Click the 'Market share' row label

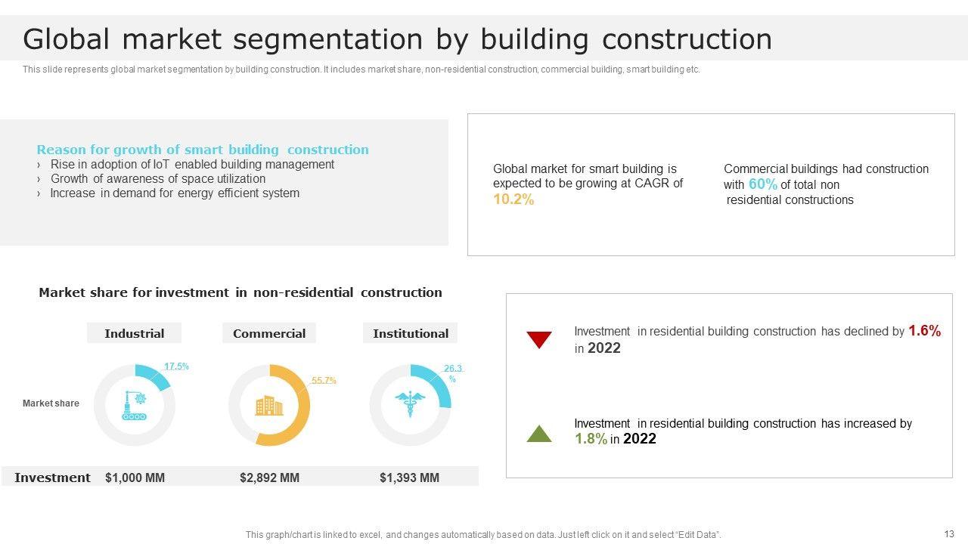51,403
